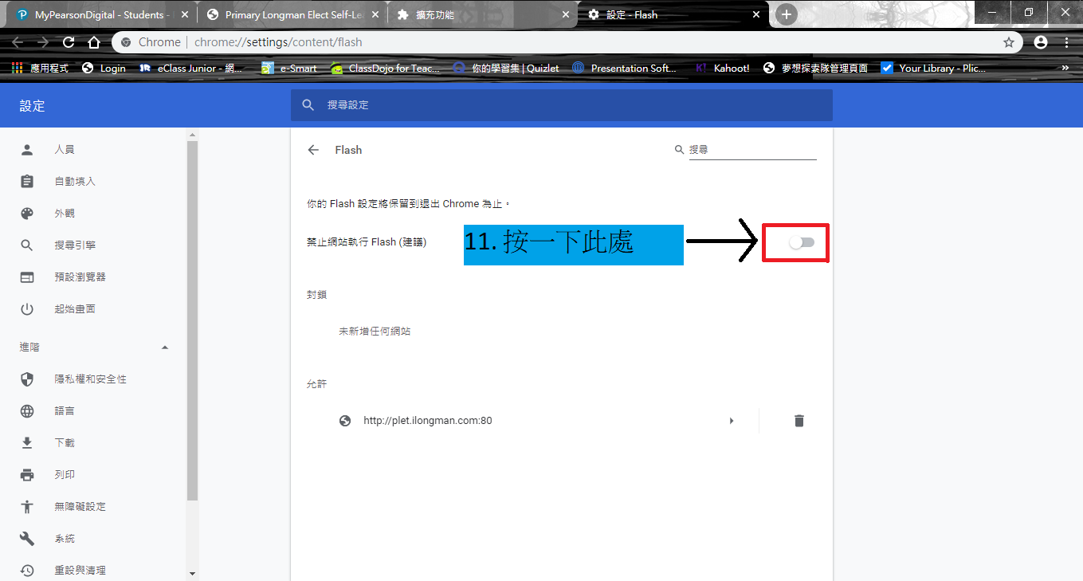Open e-Smart bookmark
Image resolution: width=1083 pixels, height=581 pixels.
click(x=289, y=69)
